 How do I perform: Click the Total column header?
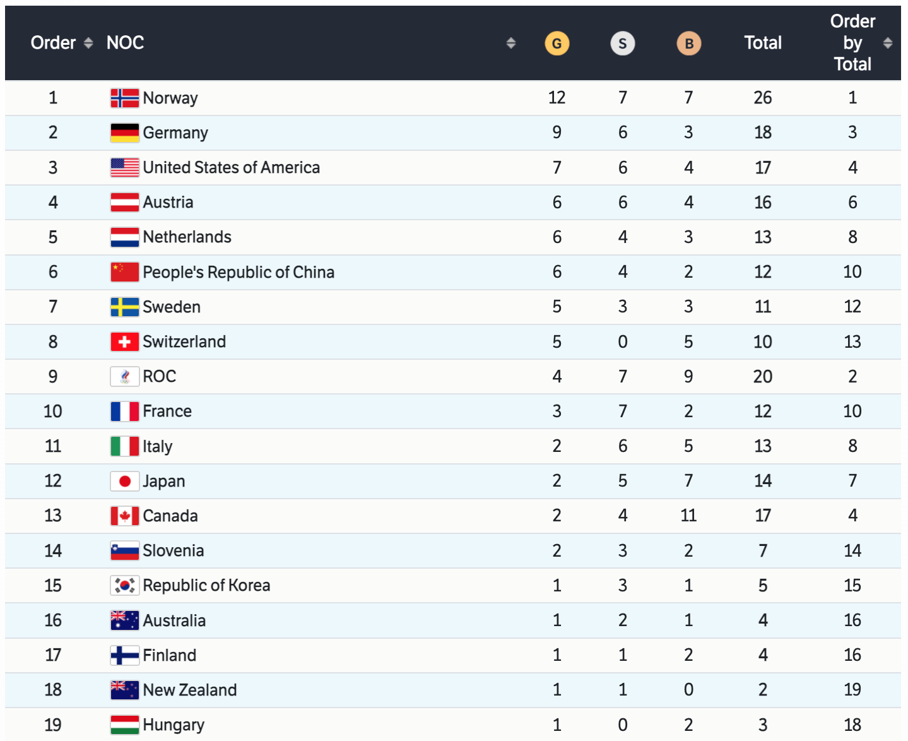(x=762, y=43)
